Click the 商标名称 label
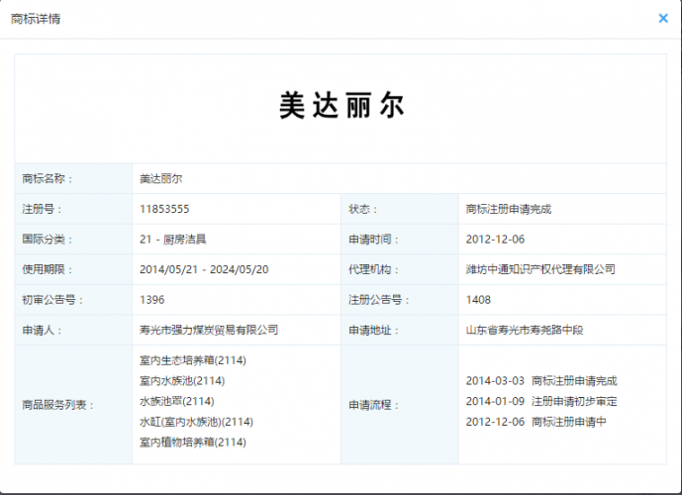 47,179
